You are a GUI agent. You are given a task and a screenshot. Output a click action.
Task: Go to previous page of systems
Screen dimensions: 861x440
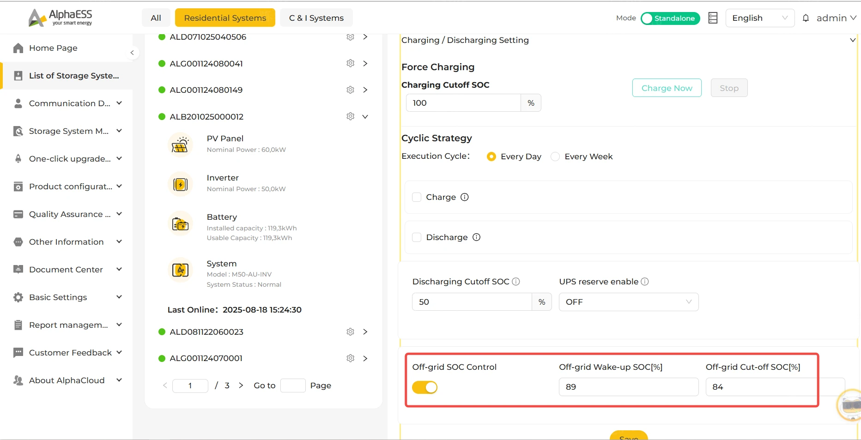165,386
